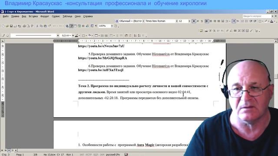
Task: Select the table Eraser icon
Action: (8, 36)
